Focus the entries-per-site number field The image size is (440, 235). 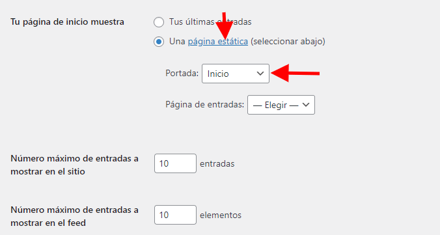coord(175,163)
